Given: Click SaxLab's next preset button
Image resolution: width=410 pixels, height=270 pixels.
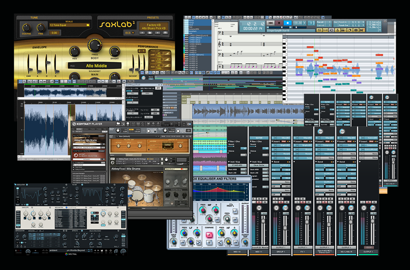Looking at the screenshot, I should click(x=158, y=33).
